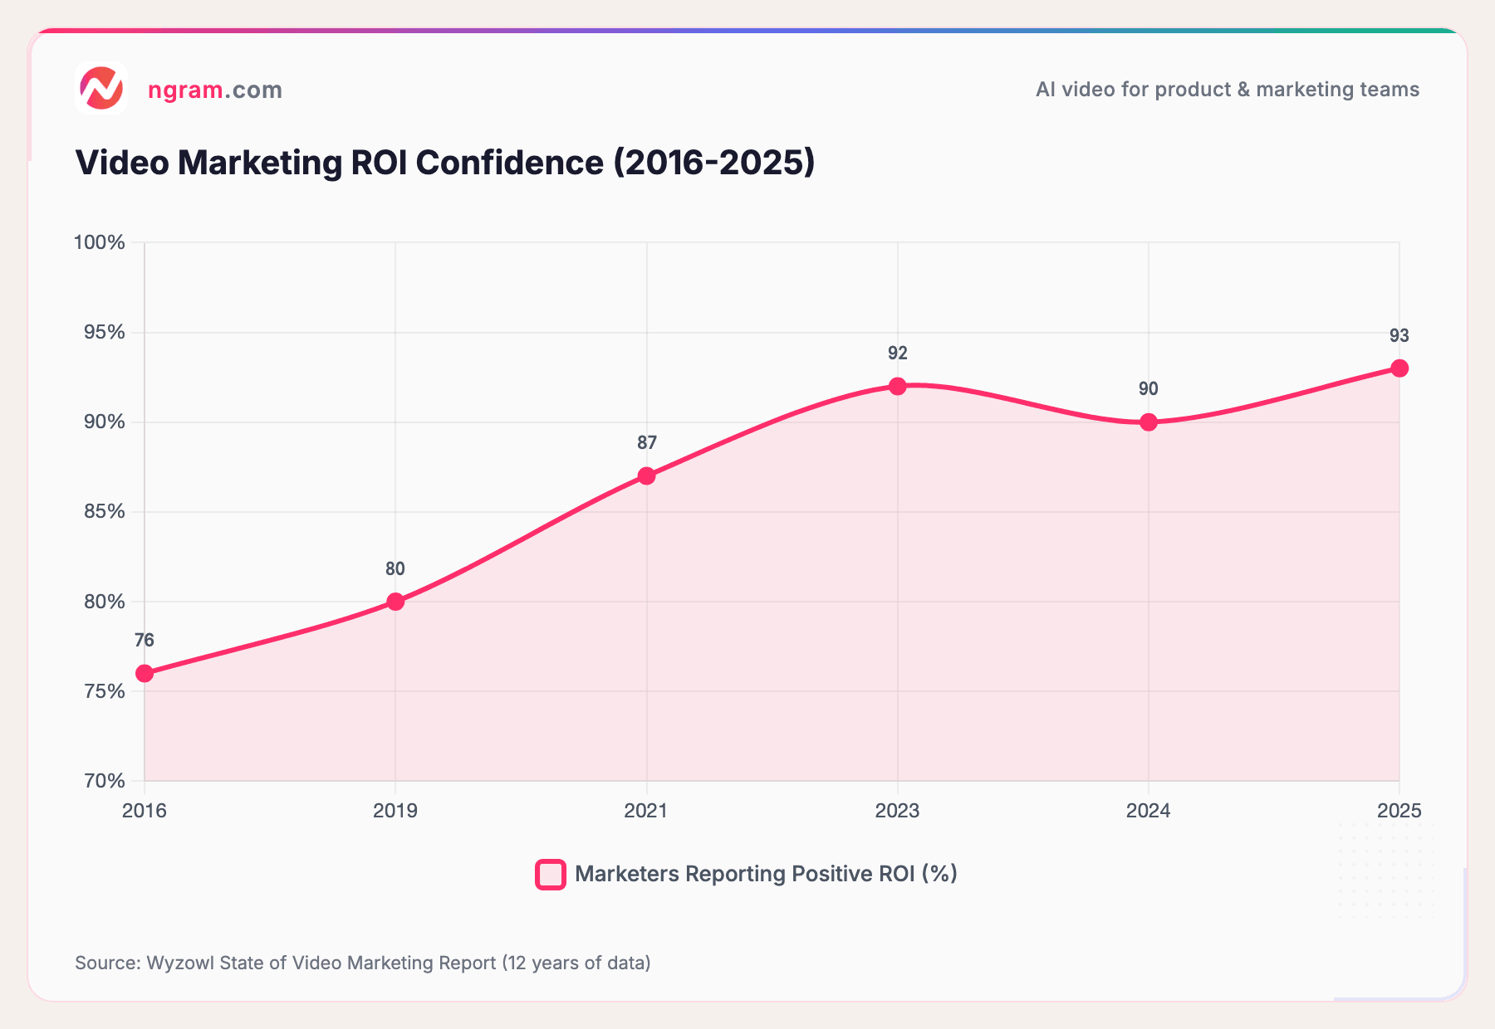Viewport: 1495px width, 1029px height.
Task: Click the pink legend square marker
Action: coord(550,873)
